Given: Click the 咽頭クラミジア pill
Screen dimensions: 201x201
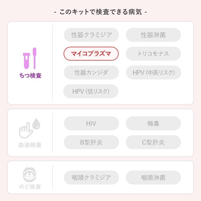Looking at the screenshot, I should pyautogui.click(x=91, y=178).
